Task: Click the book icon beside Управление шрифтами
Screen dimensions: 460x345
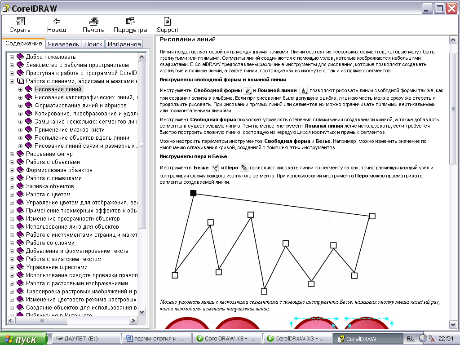Action: tap(20, 267)
